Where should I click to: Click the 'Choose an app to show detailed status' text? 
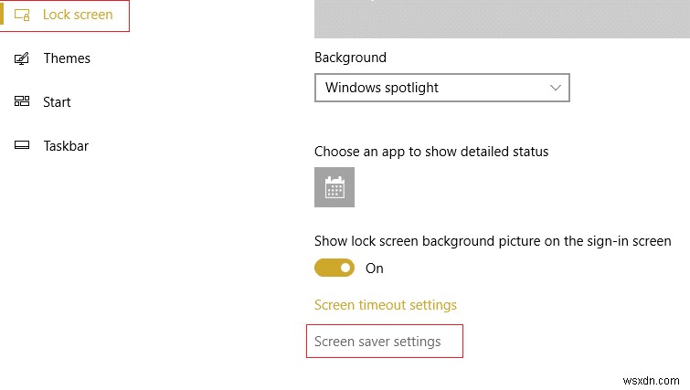click(431, 152)
